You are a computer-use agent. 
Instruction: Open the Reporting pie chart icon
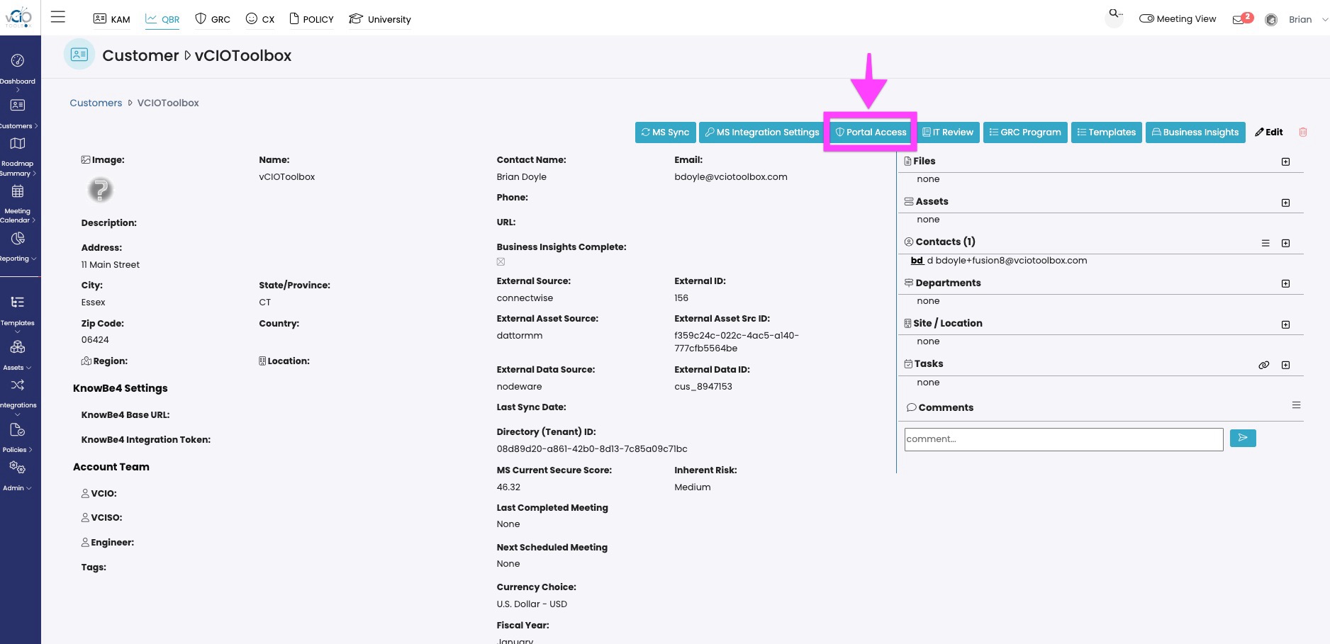point(18,238)
